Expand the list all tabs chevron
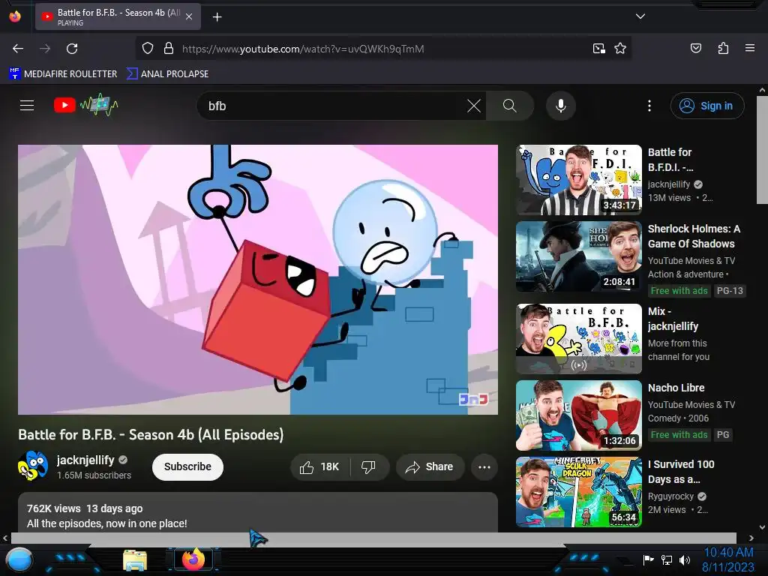Image resolution: width=768 pixels, height=576 pixels. coord(640,16)
